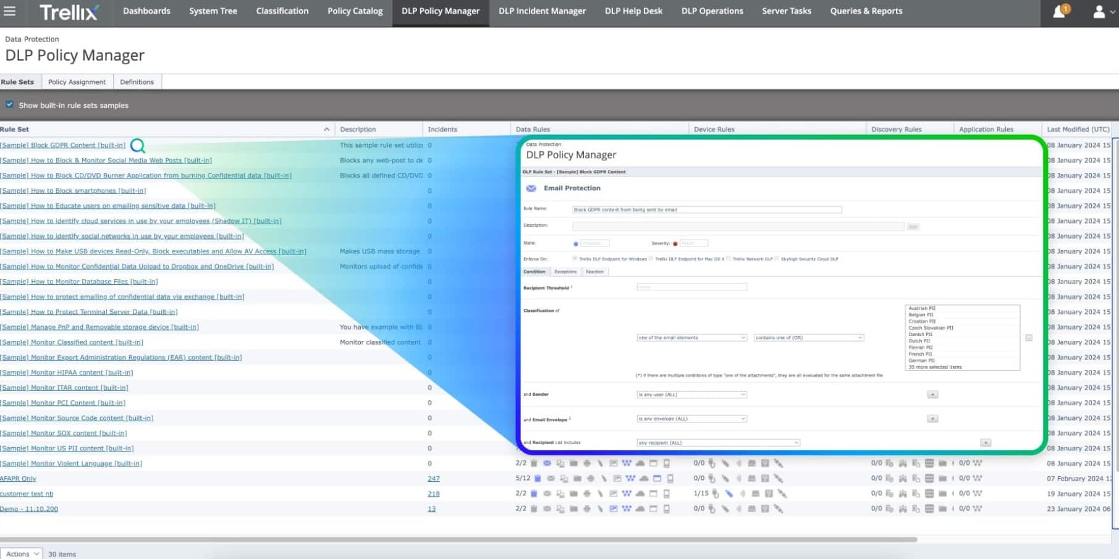This screenshot has width=1119, height=559.
Task: Click screen capture icon in Demo - 11.10.200 row
Action: pyautogui.click(x=614, y=509)
